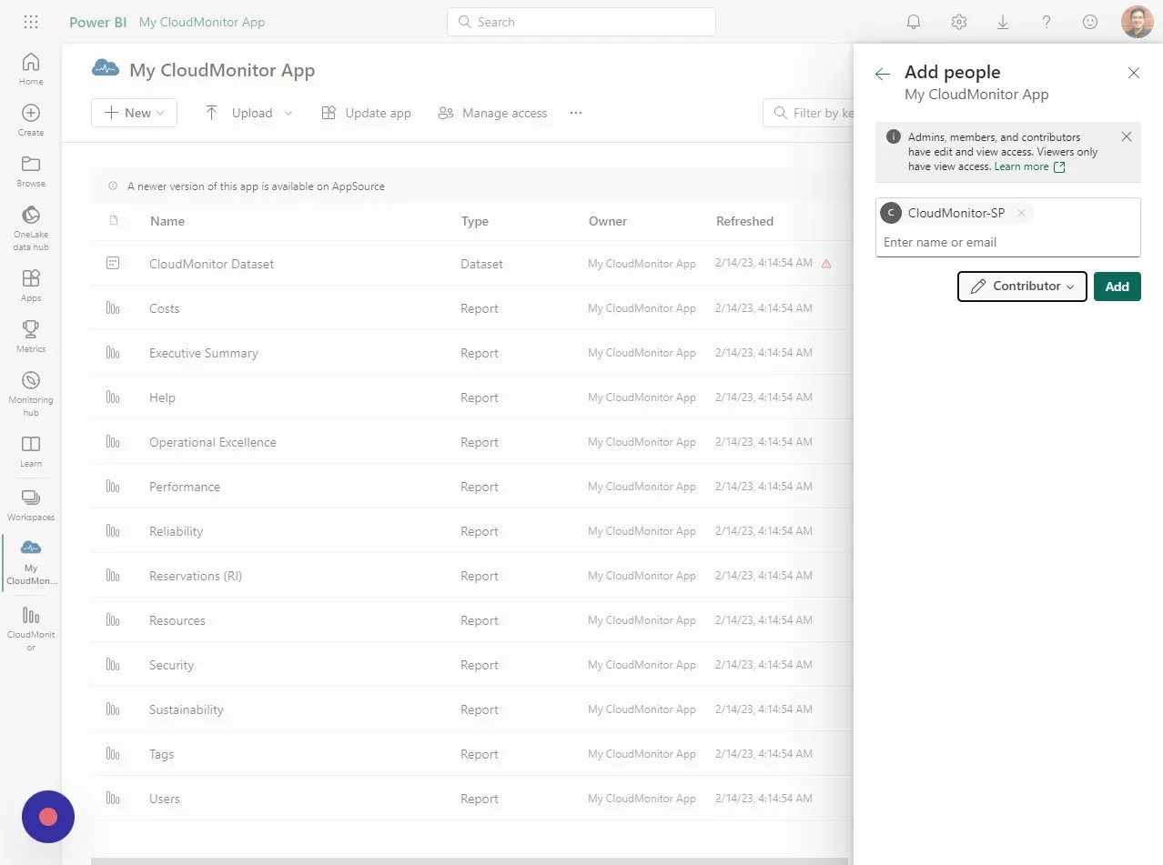Close the Add people panel
This screenshot has width=1163, height=865.
pos(1133,73)
